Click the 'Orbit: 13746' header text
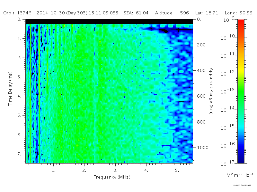 coord(17,13)
